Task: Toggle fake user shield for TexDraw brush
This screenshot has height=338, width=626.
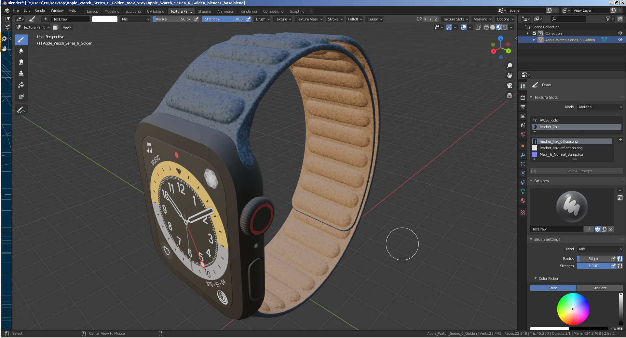Action: click(x=597, y=229)
